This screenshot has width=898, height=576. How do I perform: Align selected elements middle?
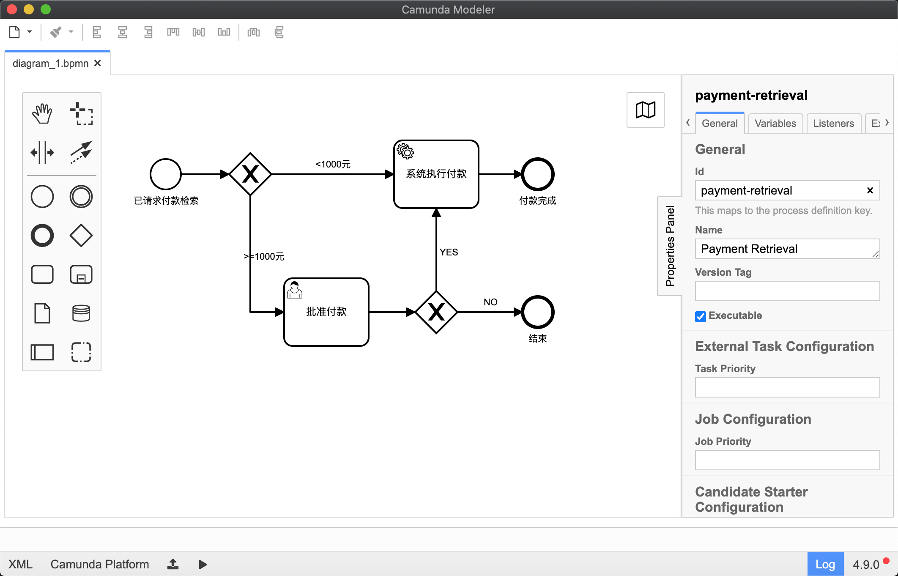(x=199, y=32)
